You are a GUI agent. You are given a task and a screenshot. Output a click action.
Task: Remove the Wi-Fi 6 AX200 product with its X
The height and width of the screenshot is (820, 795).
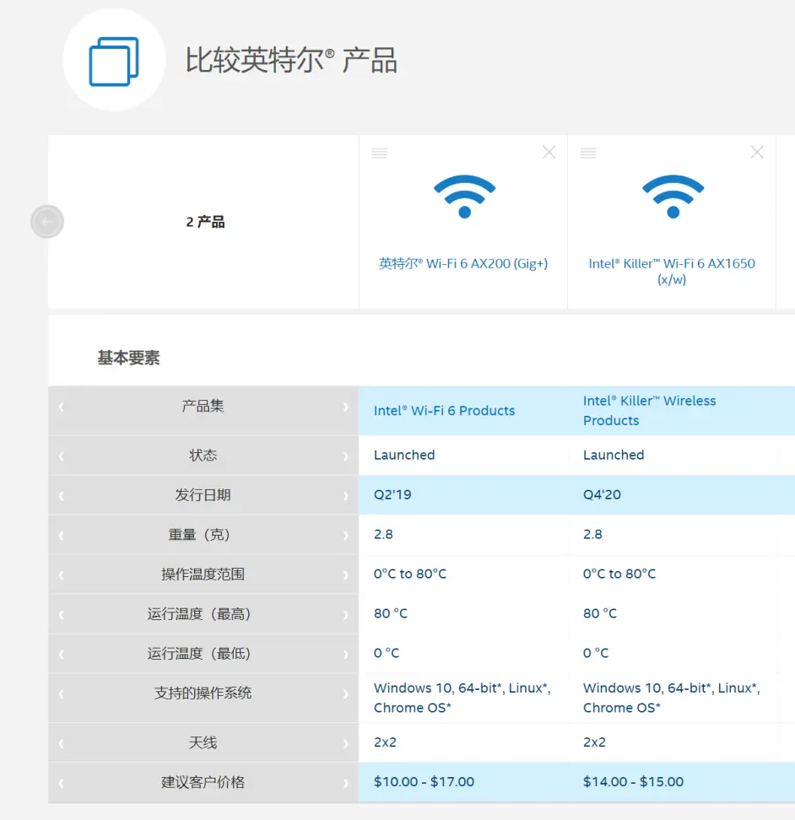coord(549,152)
